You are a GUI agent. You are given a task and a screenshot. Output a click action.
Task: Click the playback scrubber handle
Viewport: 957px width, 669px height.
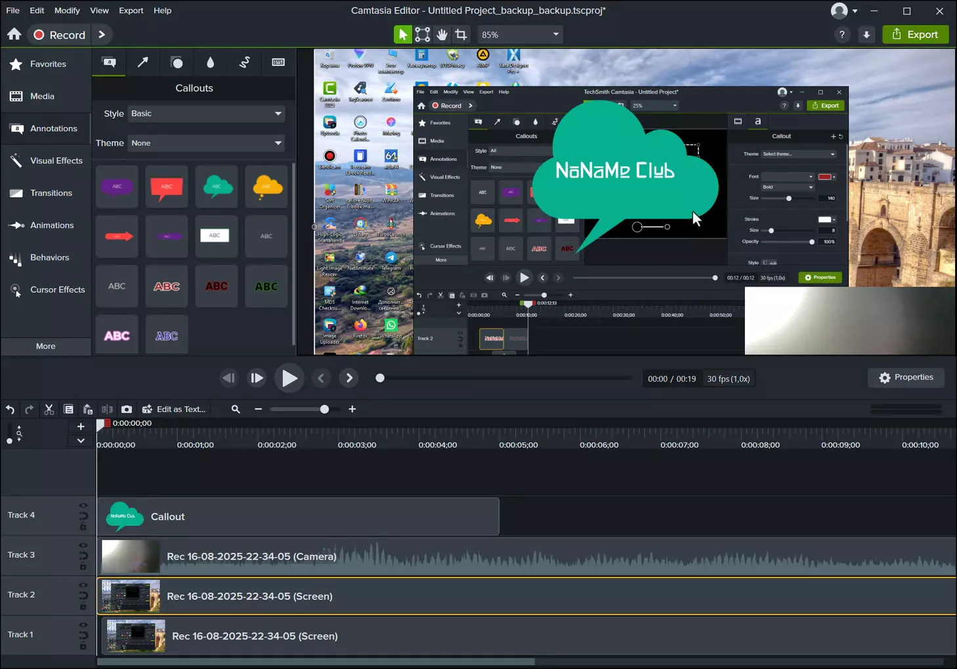point(380,378)
